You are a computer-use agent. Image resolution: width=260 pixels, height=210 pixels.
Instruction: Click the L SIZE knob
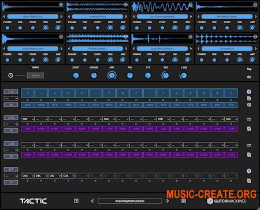[x=183, y=76]
